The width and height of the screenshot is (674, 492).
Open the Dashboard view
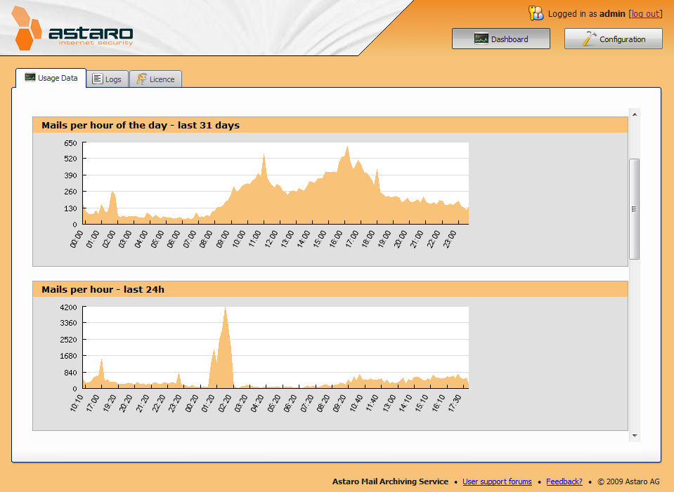[x=501, y=39]
